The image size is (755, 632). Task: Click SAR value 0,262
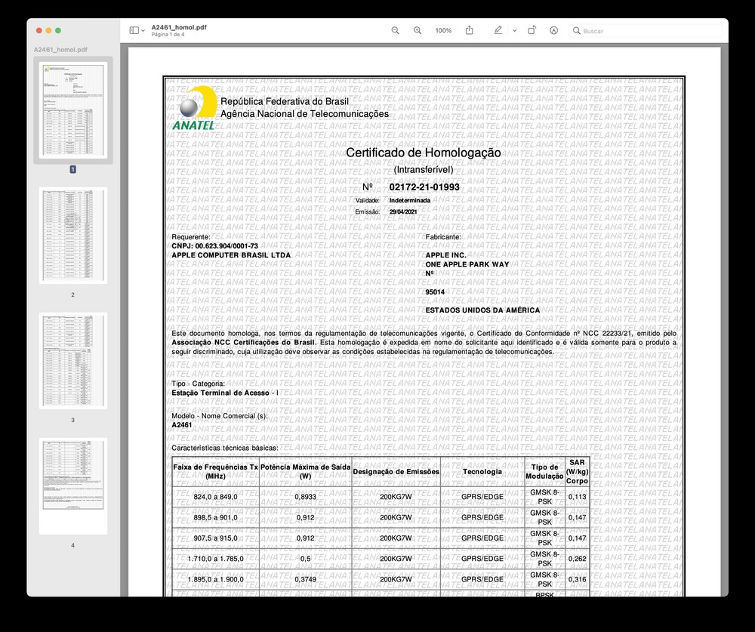coord(577,559)
